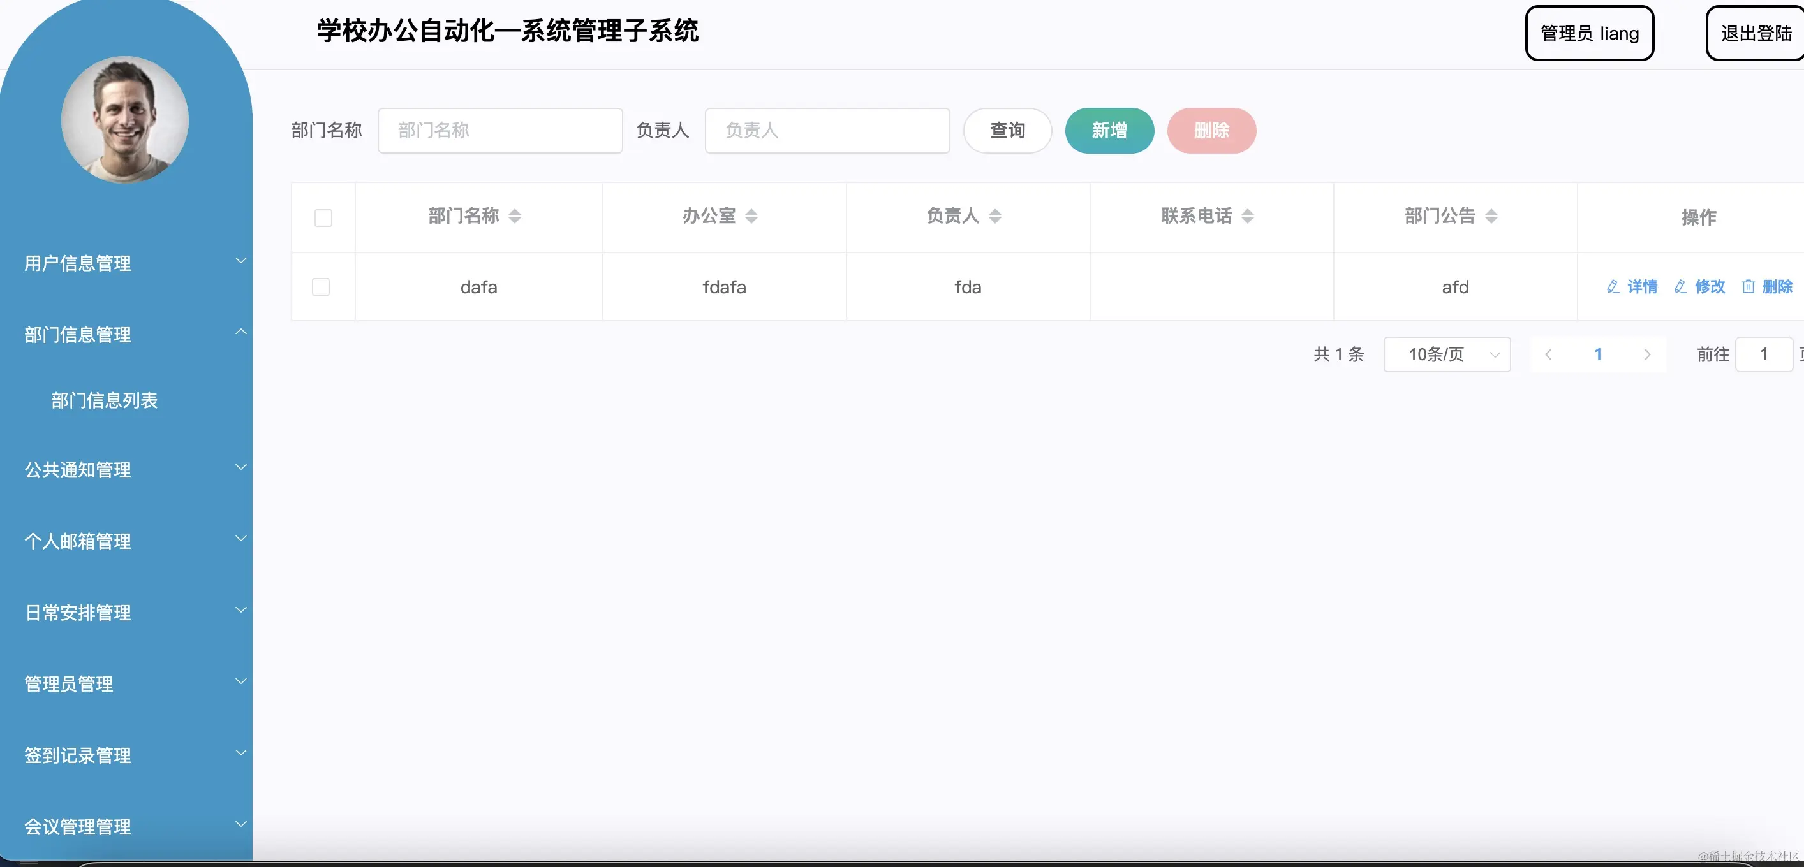Check the select-all checkbox in table header
The height and width of the screenshot is (867, 1804).
[x=323, y=217]
